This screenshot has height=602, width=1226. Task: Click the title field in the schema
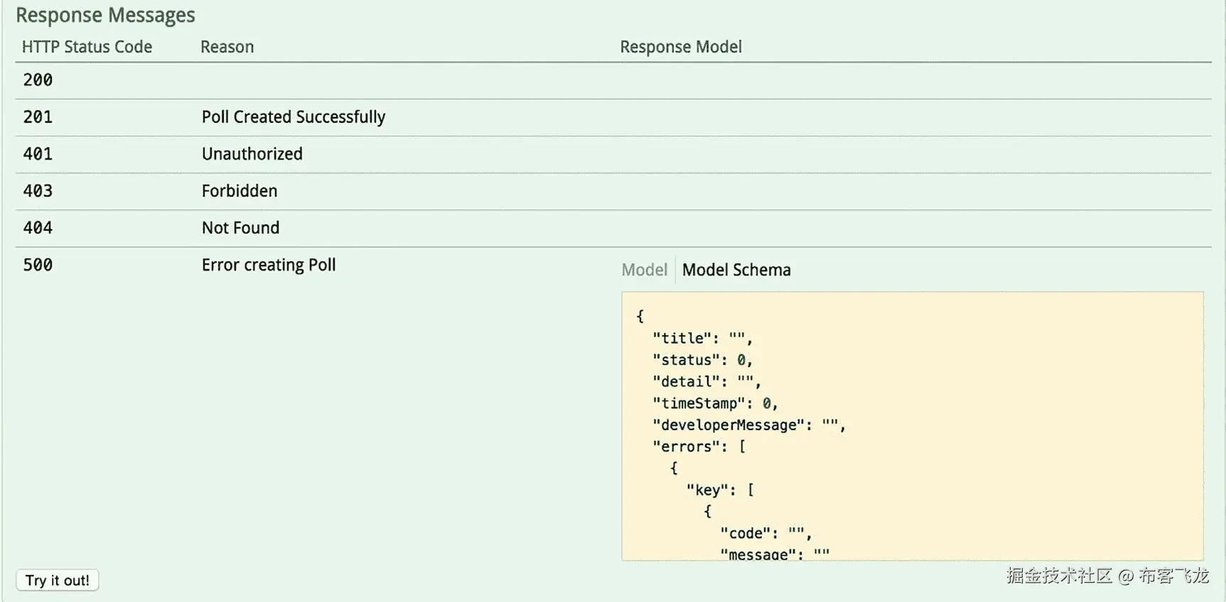tap(677, 338)
